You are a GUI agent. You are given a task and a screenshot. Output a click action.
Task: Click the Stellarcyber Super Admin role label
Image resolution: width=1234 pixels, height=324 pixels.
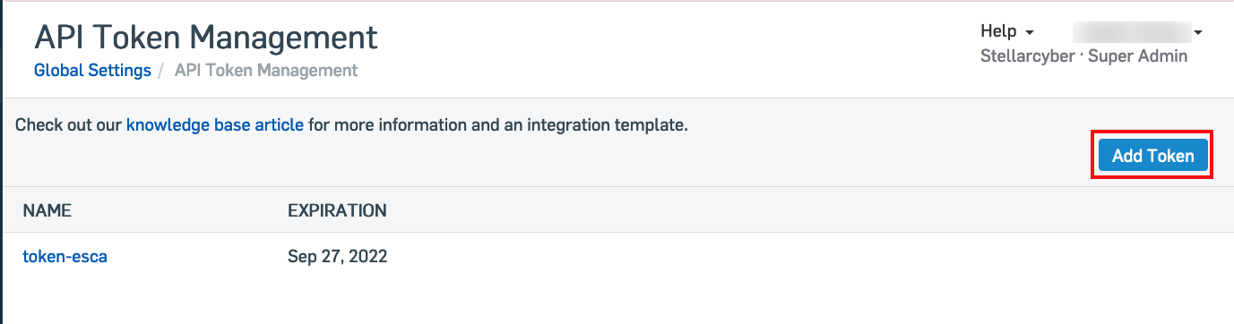coord(1084,55)
